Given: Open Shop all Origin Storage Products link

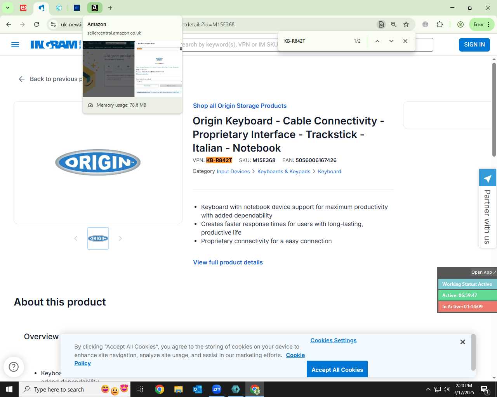Looking at the screenshot, I should coord(240,106).
